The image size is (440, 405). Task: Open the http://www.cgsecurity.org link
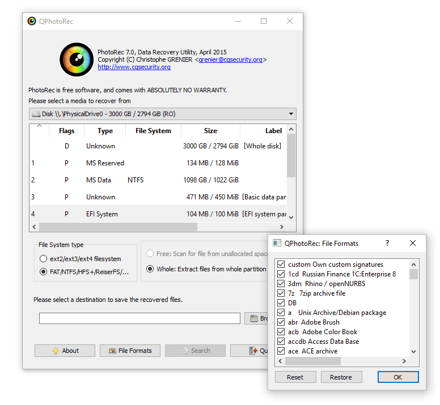coord(134,67)
